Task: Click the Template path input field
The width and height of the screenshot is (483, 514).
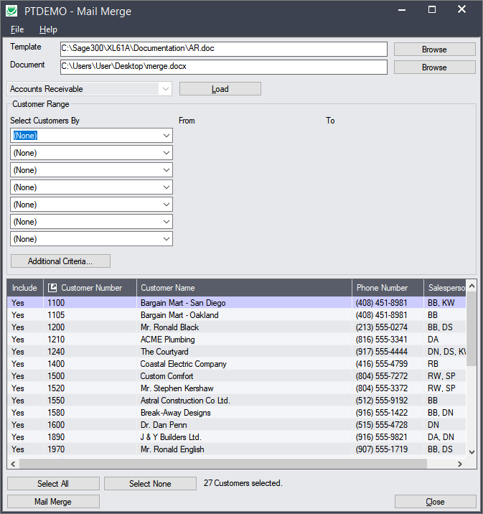Action: click(x=223, y=50)
